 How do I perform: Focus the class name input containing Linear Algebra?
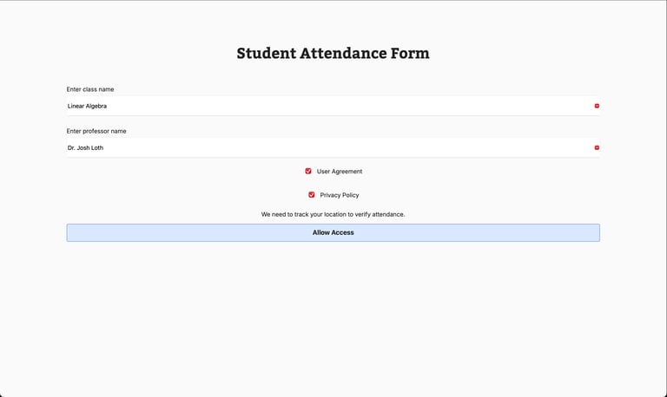(333, 106)
